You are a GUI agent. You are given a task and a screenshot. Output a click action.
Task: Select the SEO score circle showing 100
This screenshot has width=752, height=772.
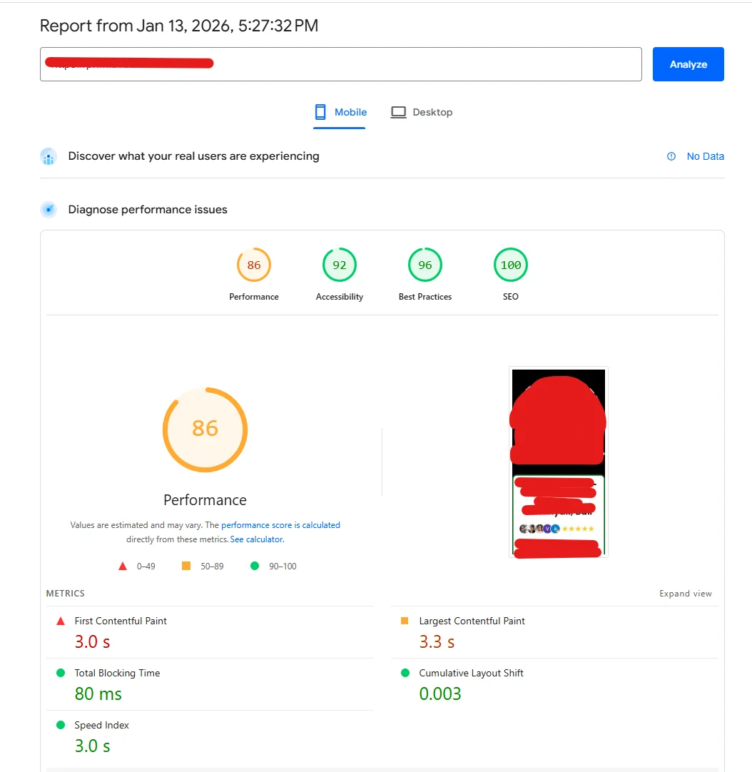point(510,264)
